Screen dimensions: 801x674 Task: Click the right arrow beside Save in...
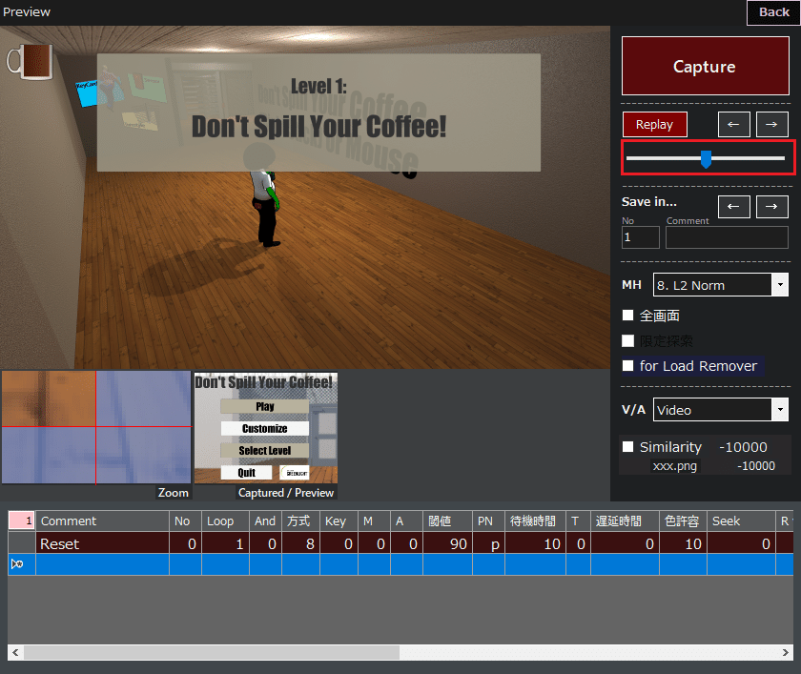[771, 207]
